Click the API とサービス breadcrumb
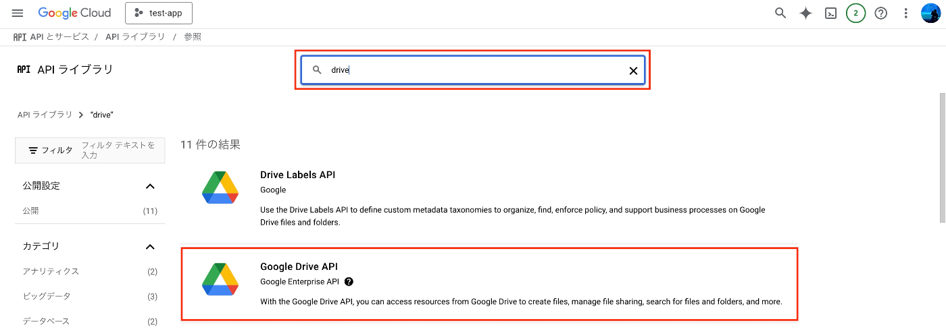The height and width of the screenshot is (334, 946). (x=59, y=36)
